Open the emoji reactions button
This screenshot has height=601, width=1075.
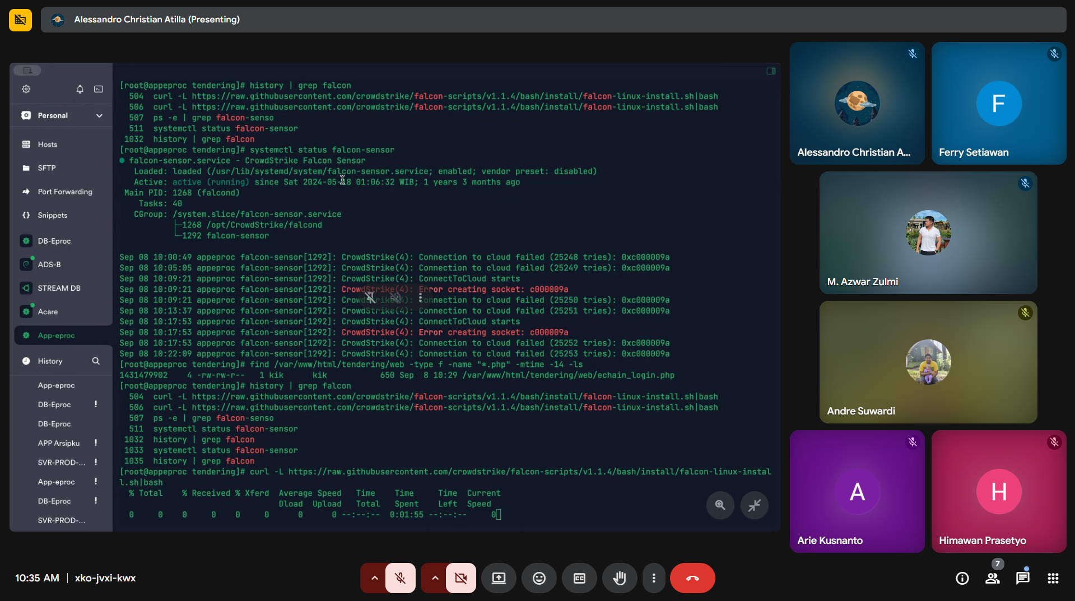coord(539,578)
